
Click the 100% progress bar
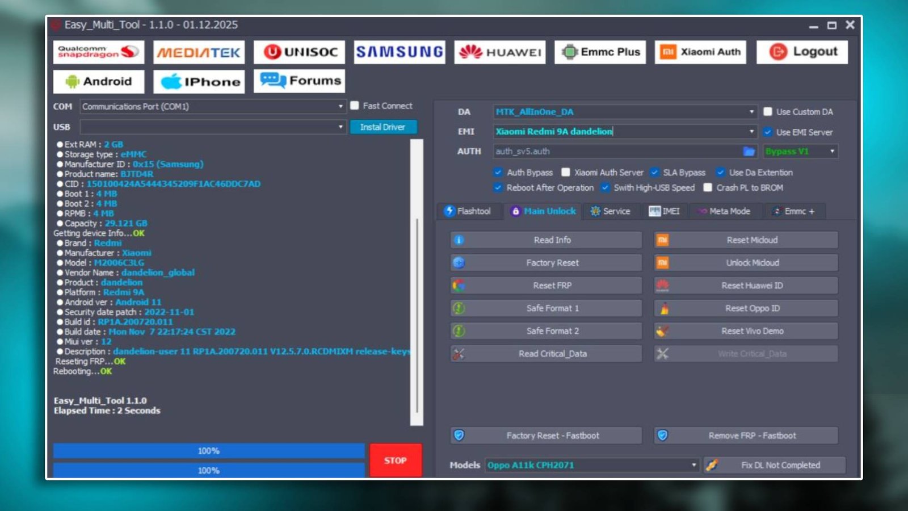[x=208, y=450]
